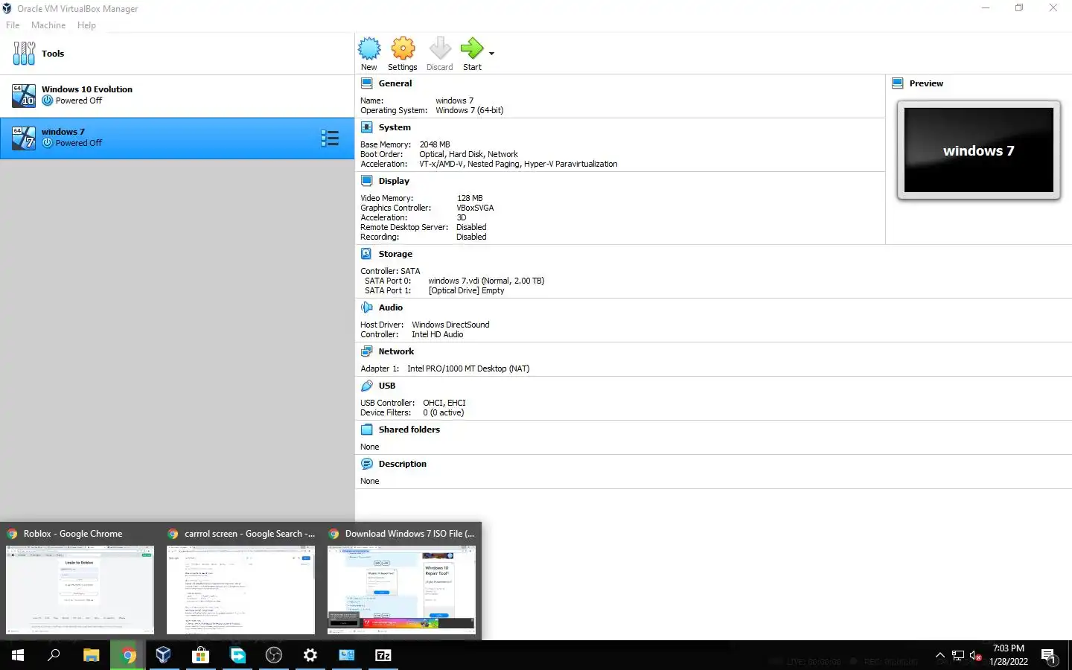Image resolution: width=1072 pixels, height=670 pixels.
Task: Click the Chrome taskbar icon
Action: click(x=128, y=655)
